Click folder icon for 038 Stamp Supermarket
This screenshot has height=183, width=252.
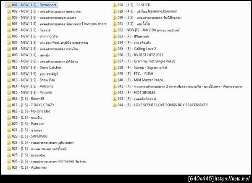(x=115, y=68)
